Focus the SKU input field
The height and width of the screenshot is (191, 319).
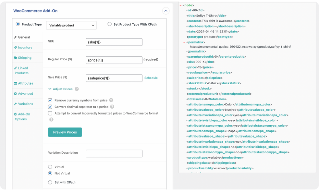114,42
